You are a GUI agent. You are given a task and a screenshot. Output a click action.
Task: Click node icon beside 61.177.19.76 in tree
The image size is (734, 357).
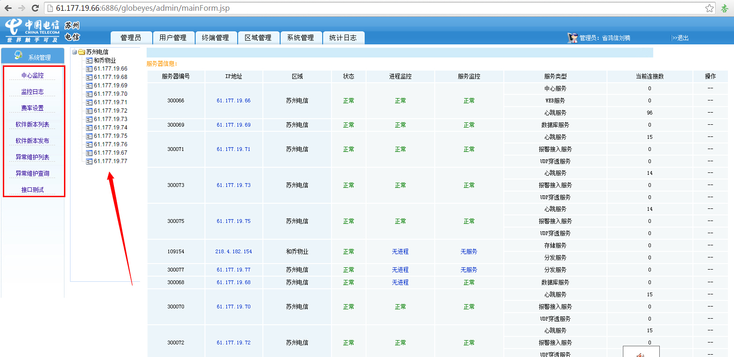(x=89, y=144)
